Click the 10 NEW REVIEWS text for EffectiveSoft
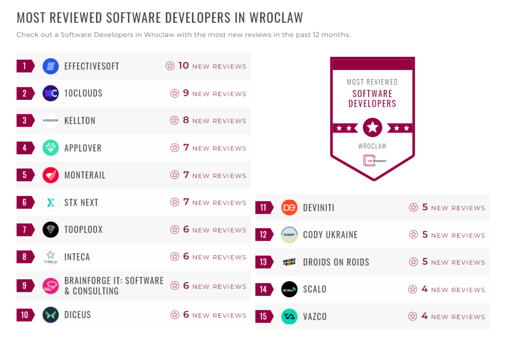 click(x=213, y=66)
